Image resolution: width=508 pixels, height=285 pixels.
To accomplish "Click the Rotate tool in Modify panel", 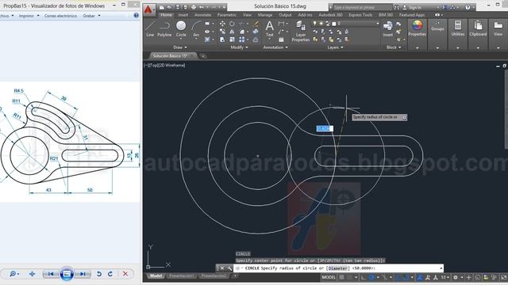I will pos(232,24).
